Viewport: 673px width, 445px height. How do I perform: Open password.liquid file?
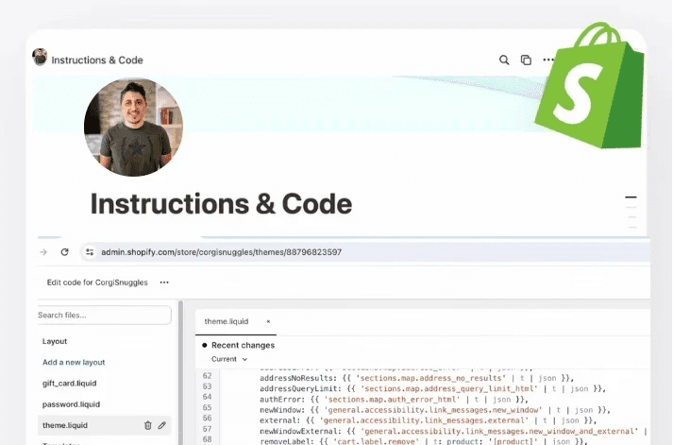tap(71, 404)
